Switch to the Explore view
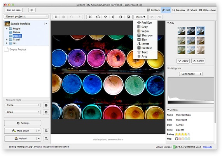Screen dimensions: 222x156 (154, 10)
